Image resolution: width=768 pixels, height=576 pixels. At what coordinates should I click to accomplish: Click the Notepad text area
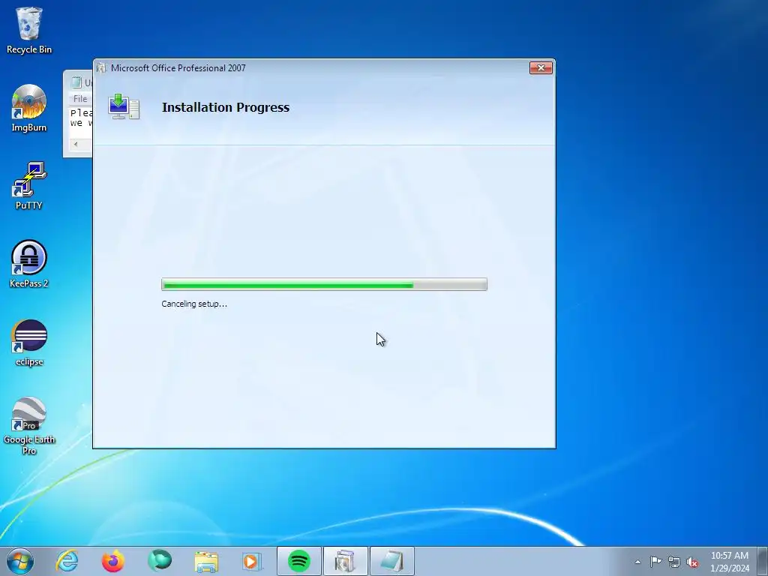[80, 121]
